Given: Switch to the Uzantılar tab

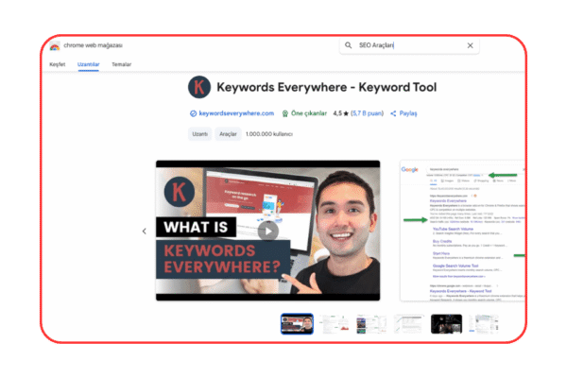Looking at the screenshot, I should pos(88,64).
